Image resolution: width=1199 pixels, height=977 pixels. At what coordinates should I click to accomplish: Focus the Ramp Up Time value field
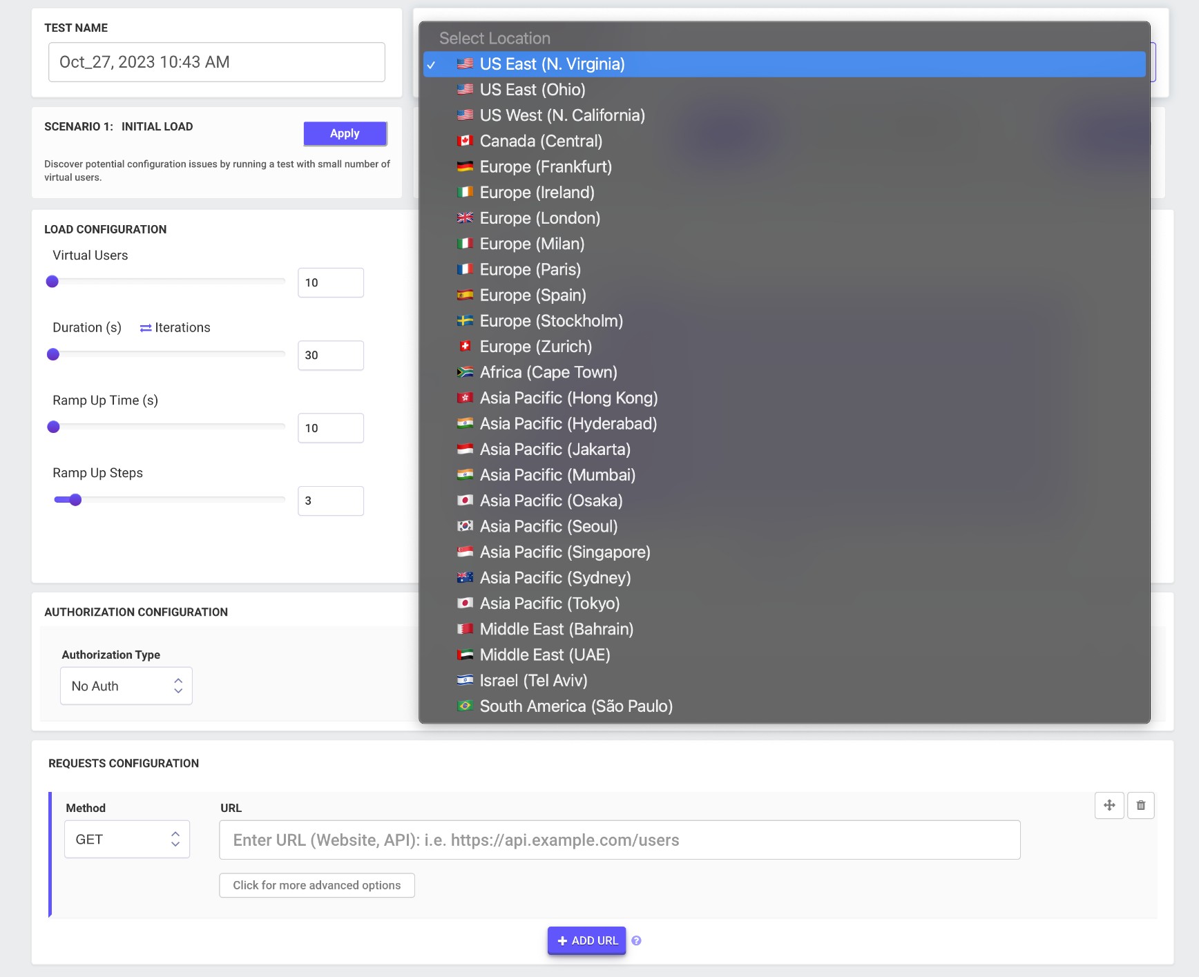click(x=331, y=428)
